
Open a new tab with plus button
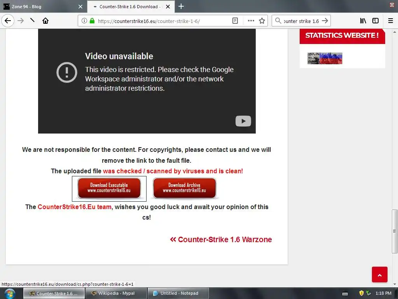pos(181,6)
